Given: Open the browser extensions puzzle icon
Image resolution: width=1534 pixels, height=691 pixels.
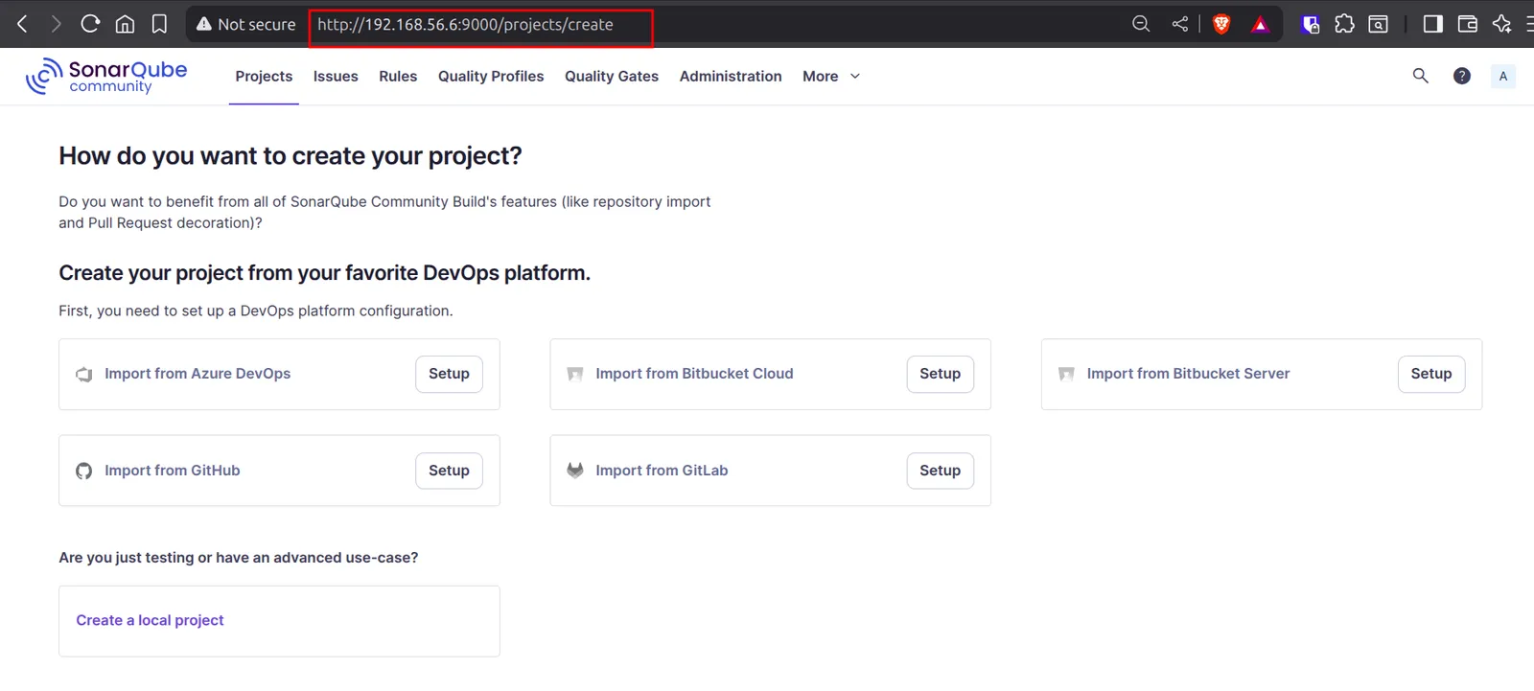Looking at the screenshot, I should (1344, 24).
